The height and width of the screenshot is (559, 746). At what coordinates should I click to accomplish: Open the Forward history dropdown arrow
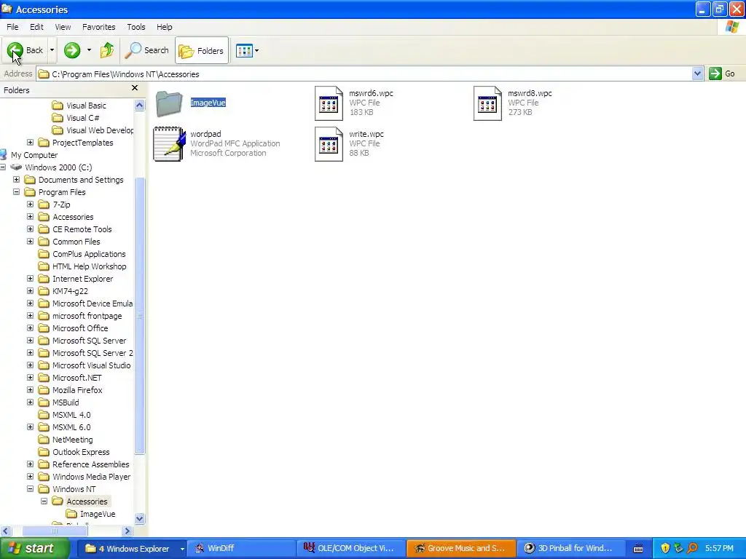click(89, 50)
